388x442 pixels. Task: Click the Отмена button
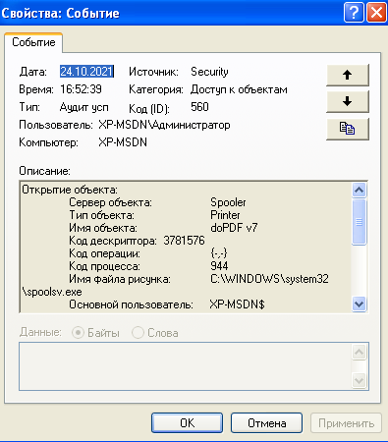pyautogui.click(x=266, y=423)
